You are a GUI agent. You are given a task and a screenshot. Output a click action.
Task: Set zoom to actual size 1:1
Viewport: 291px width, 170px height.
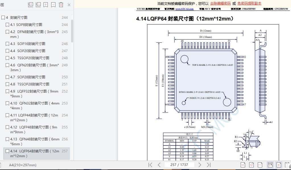243,165
